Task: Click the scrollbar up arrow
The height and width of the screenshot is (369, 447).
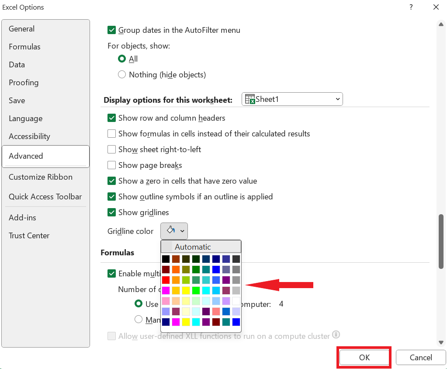Action: tap(441, 24)
